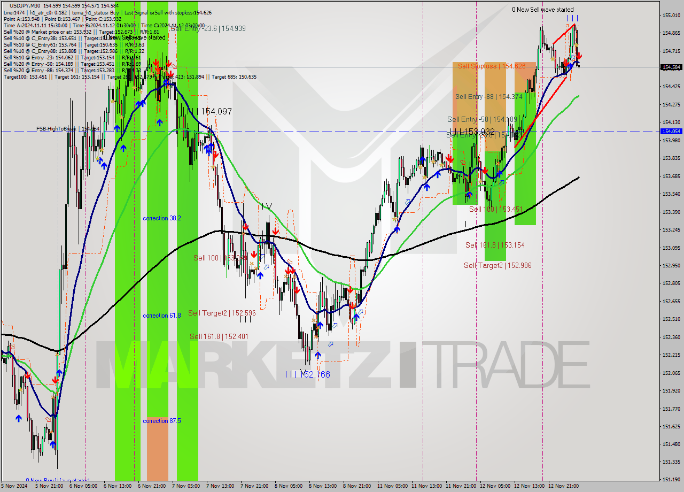Select the 'Sell 161.8 | 153.154' label
The width and height of the screenshot is (684, 492).
[495, 245]
